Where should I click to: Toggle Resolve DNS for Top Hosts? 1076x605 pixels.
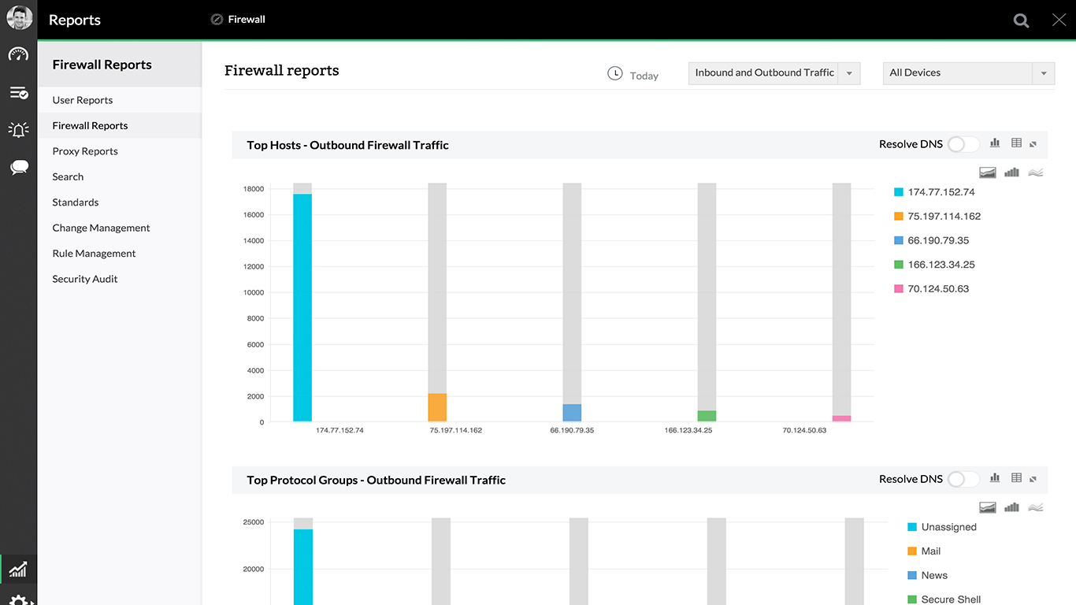[963, 144]
